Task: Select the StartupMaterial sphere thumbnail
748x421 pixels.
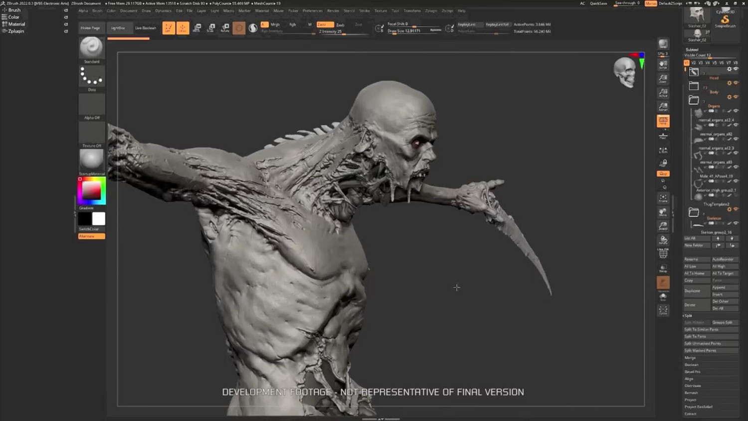Action: pyautogui.click(x=91, y=160)
